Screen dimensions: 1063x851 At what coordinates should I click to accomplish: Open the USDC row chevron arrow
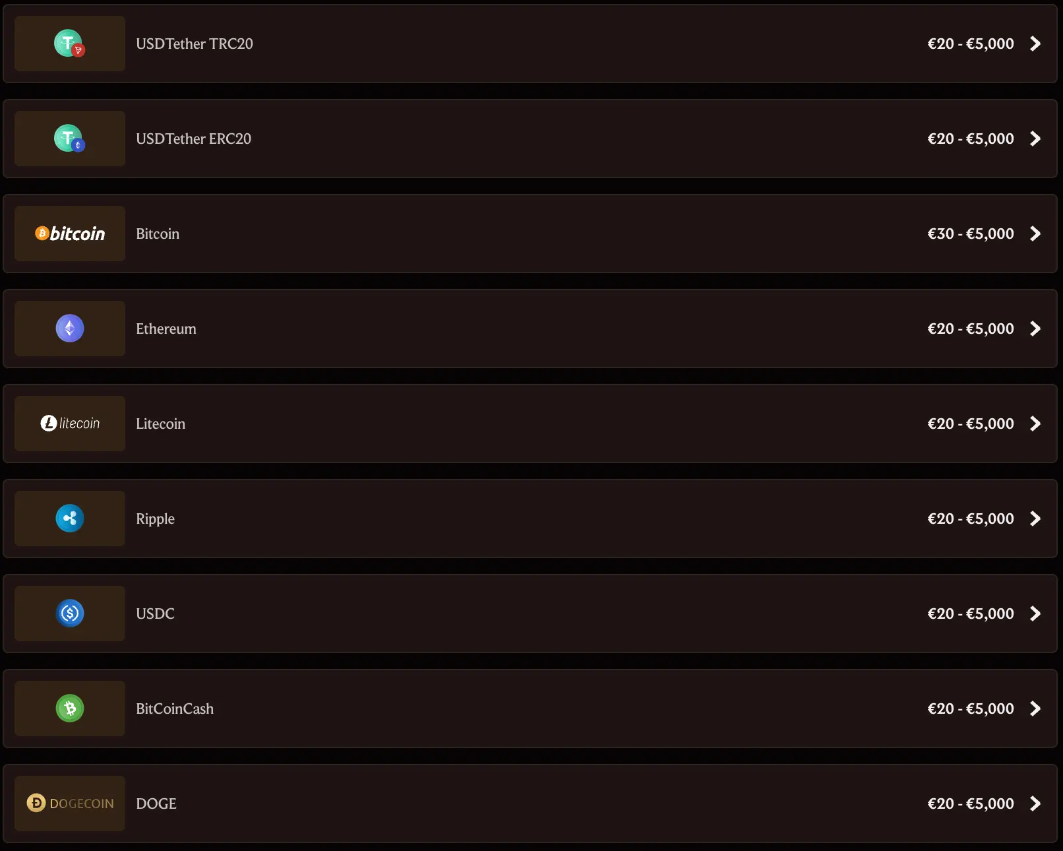tap(1035, 614)
